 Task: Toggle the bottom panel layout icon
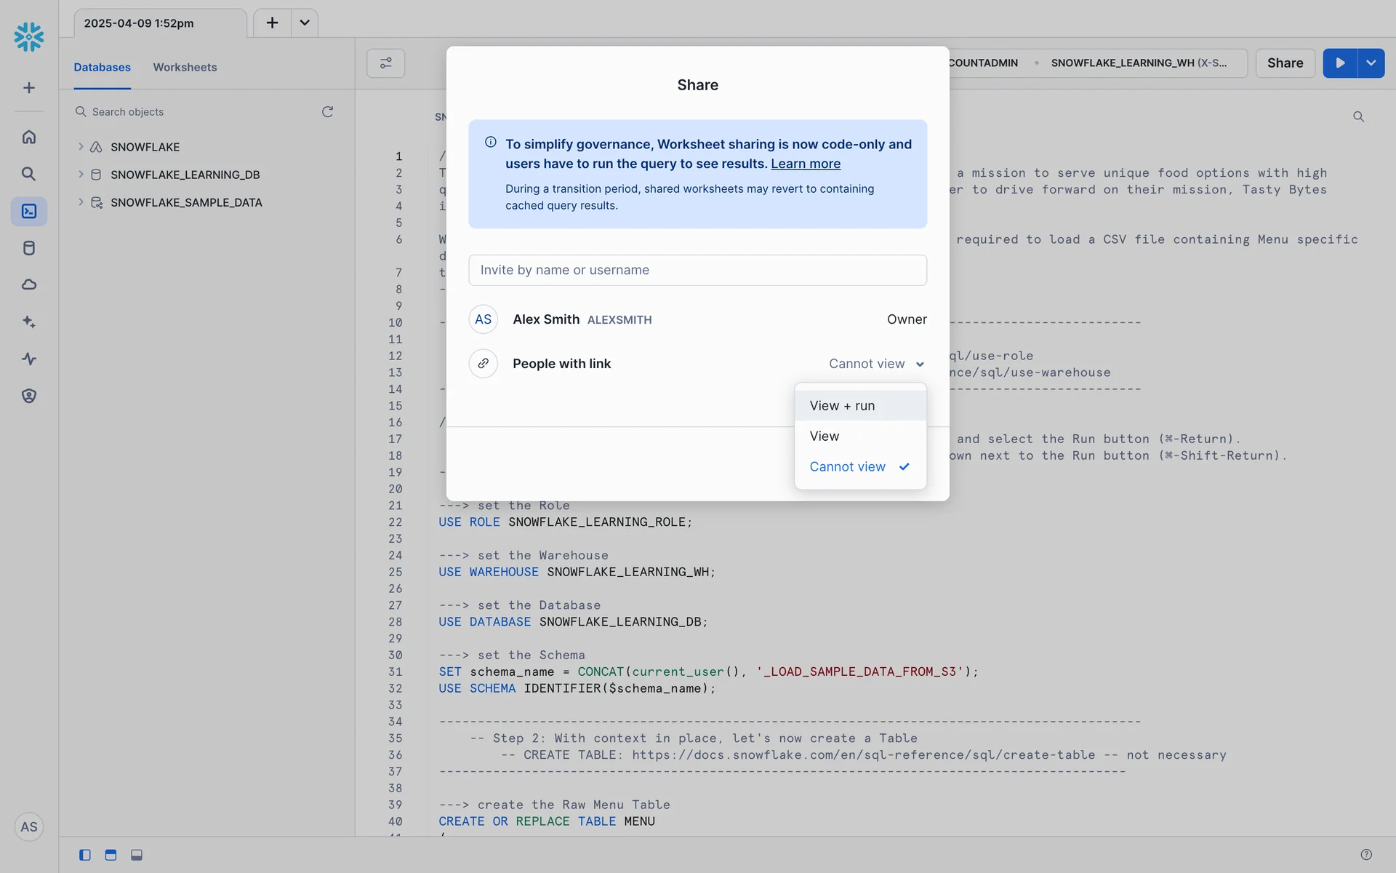pos(137,855)
